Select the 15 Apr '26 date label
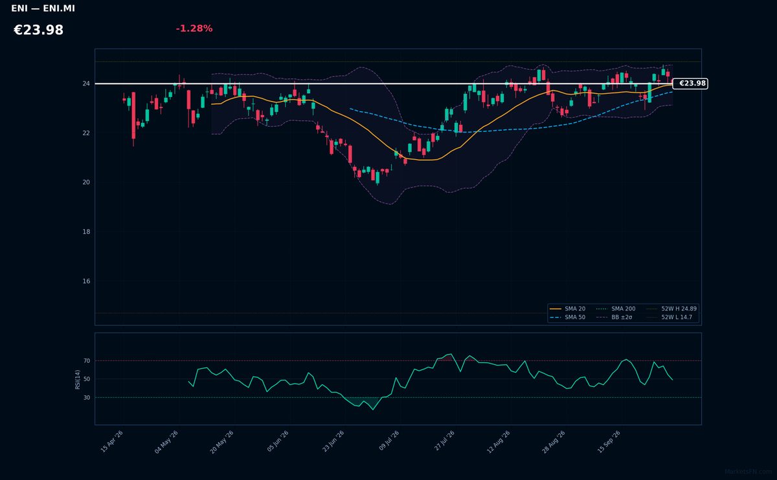The height and width of the screenshot is (480, 777). point(111,442)
